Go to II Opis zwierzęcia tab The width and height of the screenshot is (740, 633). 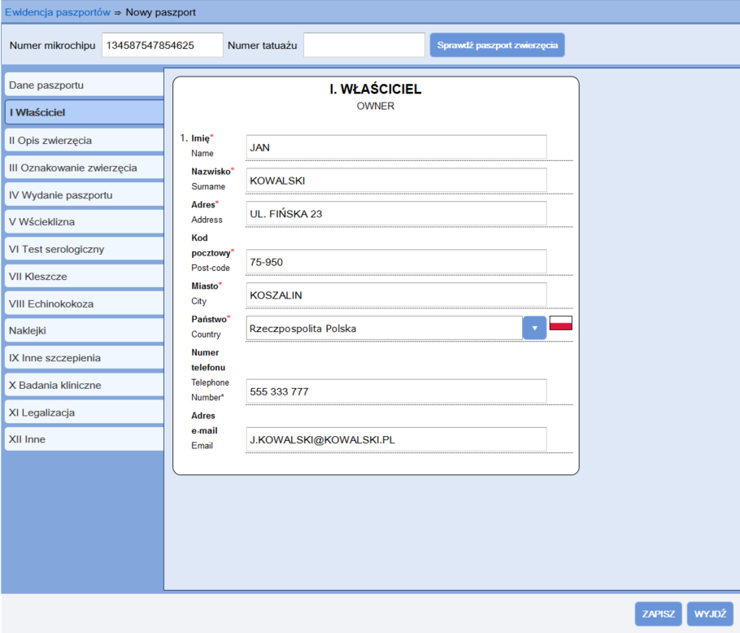point(85,140)
